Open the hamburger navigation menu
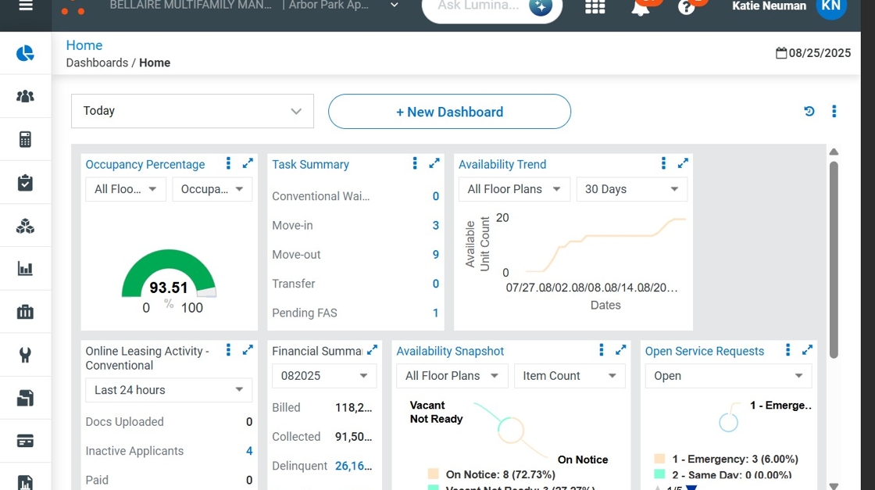This screenshot has height=490, width=875. click(26, 5)
